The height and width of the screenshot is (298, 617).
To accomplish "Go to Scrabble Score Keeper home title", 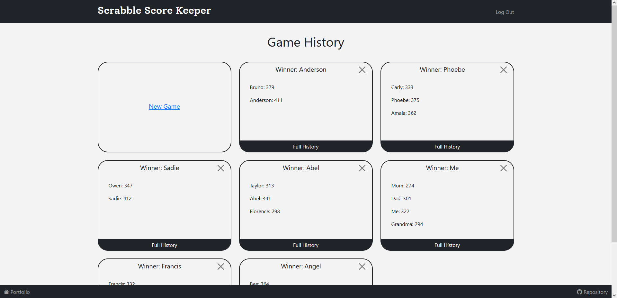I will click(x=154, y=10).
